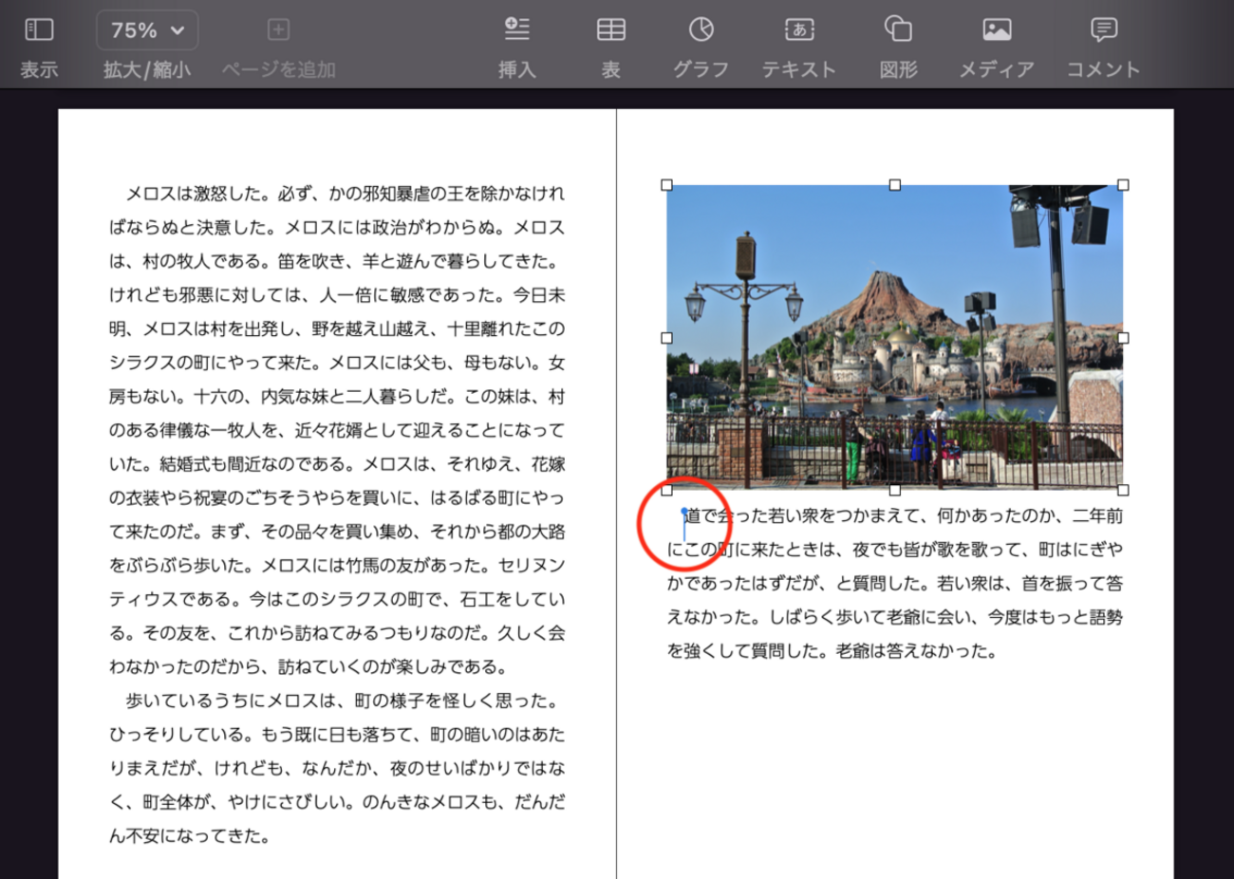
Task: Click the line starting "けれども邪悪に対しては"
Action: point(337,295)
